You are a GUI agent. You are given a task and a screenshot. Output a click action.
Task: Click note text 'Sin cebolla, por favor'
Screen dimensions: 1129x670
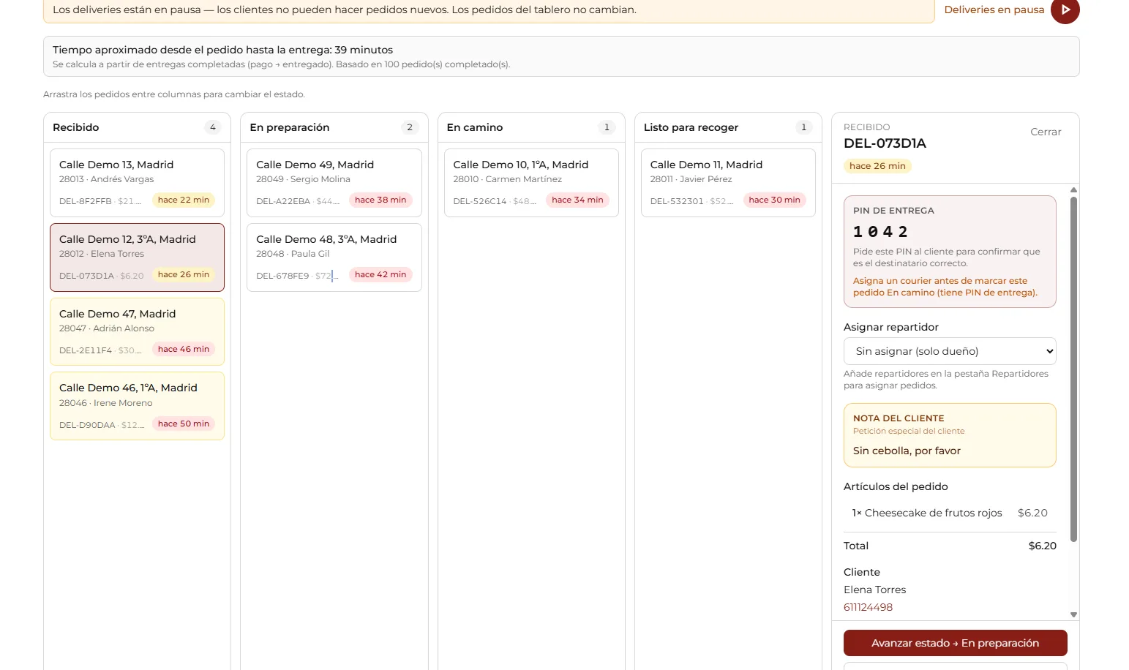coord(907,451)
